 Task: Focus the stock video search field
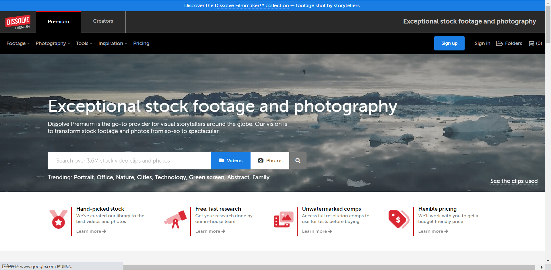pos(129,161)
